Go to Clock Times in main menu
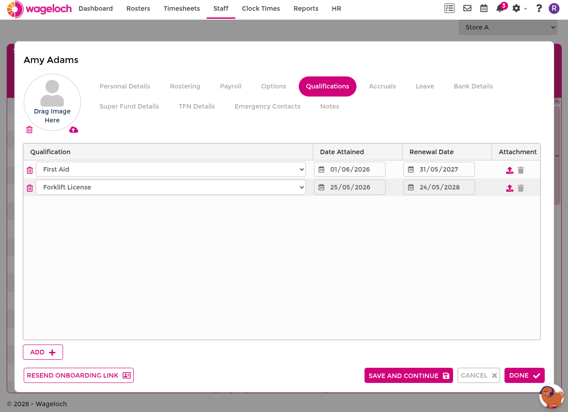 pyautogui.click(x=261, y=8)
